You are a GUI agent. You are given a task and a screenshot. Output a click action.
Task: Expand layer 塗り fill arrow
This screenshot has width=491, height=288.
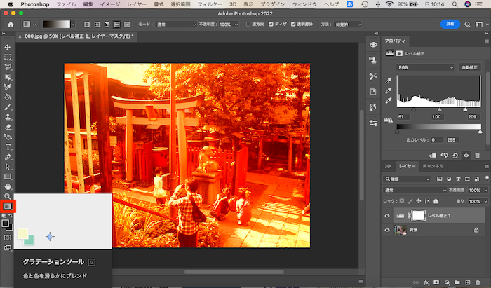tap(485, 201)
